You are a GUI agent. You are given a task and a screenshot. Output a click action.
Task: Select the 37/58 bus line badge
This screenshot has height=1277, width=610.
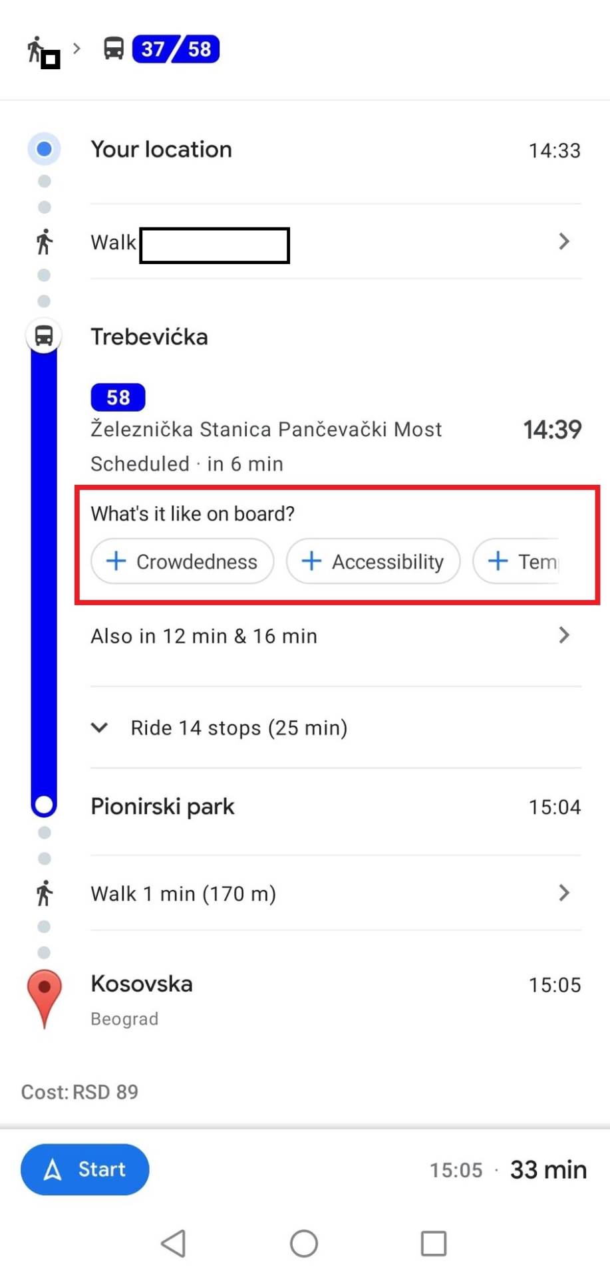(x=176, y=49)
